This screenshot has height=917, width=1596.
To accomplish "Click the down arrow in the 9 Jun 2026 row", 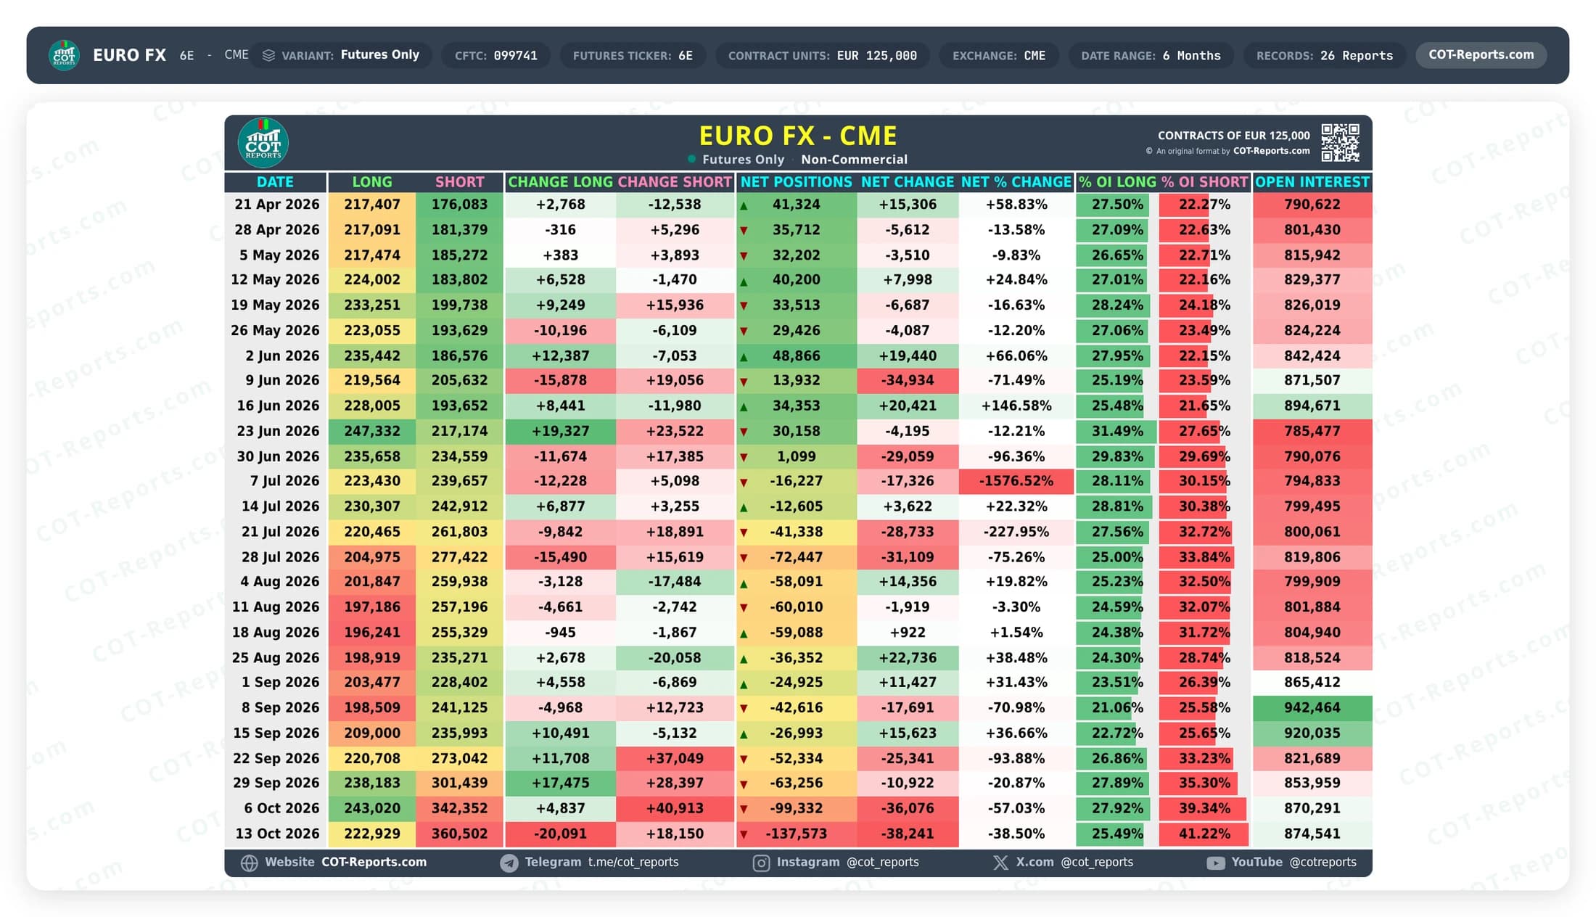I will point(744,382).
